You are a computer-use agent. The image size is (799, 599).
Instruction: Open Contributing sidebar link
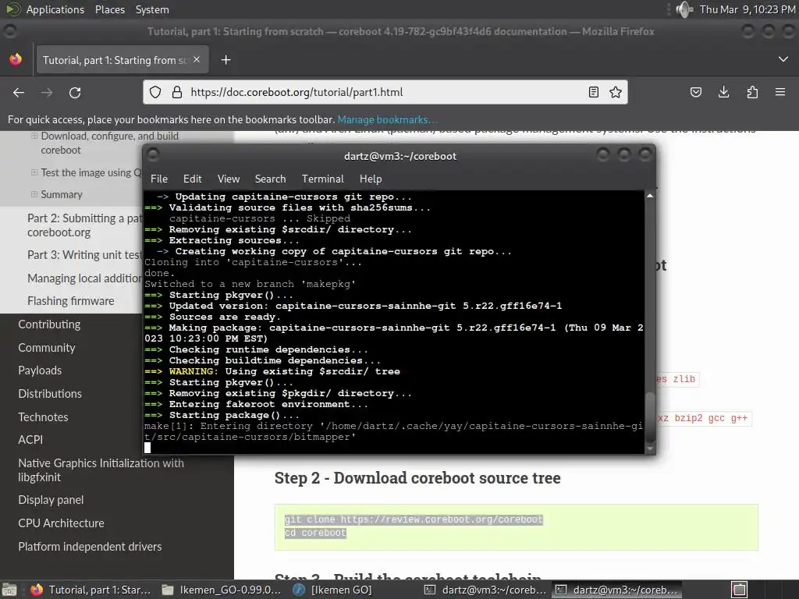coord(49,324)
